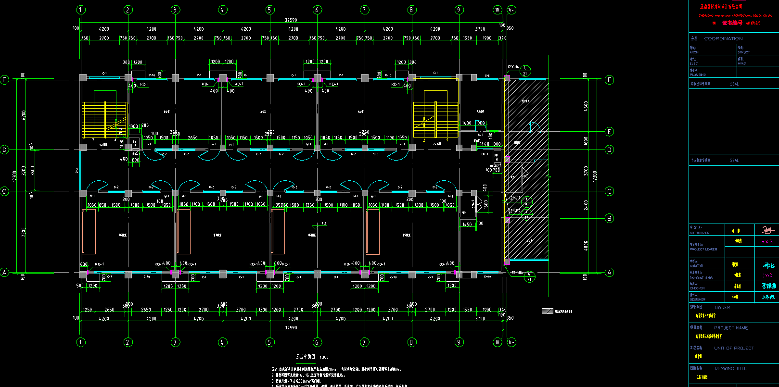Image resolution: width=779 pixels, height=387 pixels.
Task: Click the bottom grid bubble numbered 9
Action: (459, 342)
